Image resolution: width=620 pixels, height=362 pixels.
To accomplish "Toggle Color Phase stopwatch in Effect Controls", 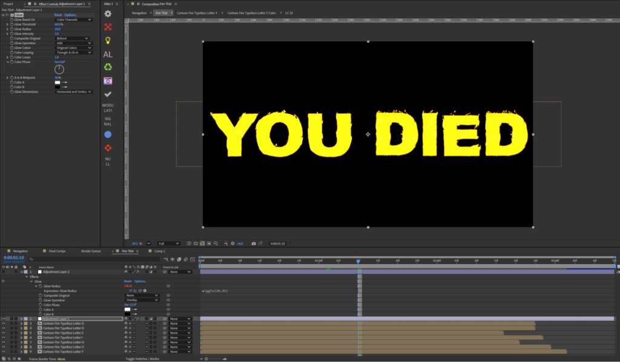I will (12, 62).
